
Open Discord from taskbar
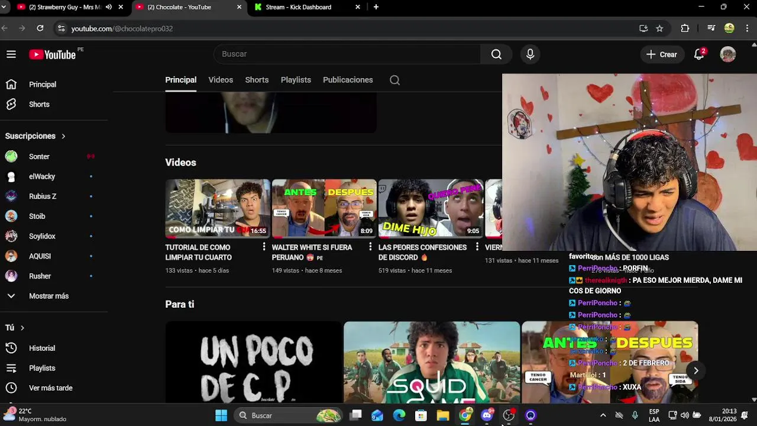(x=487, y=415)
